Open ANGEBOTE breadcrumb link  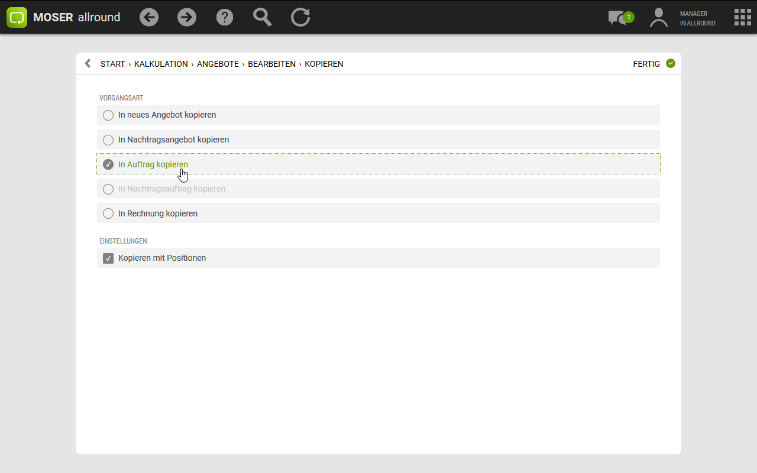coord(218,64)
